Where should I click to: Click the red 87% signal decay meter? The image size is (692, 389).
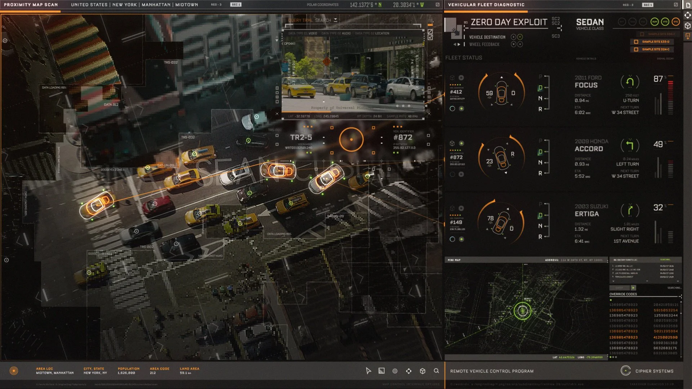coord(670,97)
